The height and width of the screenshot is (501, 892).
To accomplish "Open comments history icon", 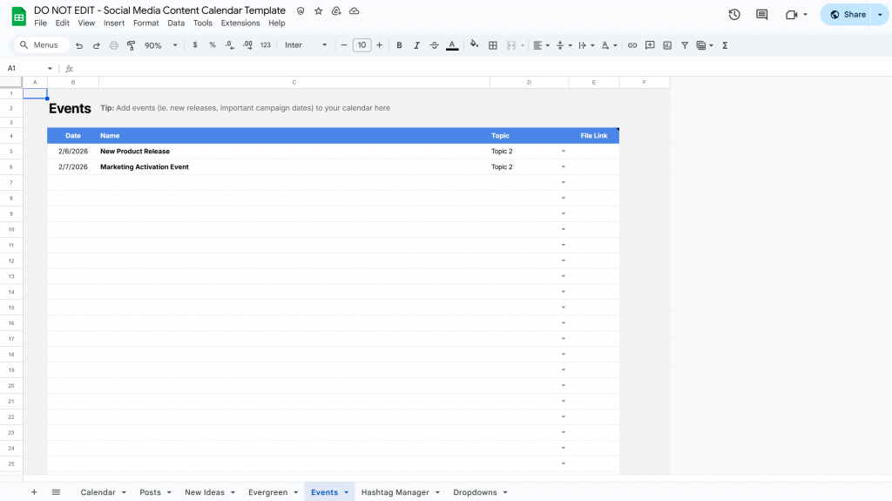I will click(761, 15).
